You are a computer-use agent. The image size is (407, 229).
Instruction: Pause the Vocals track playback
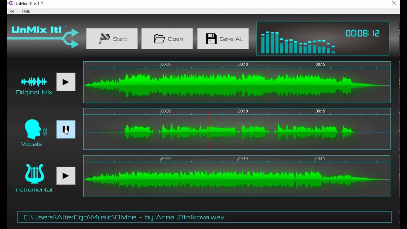[66, 129]
